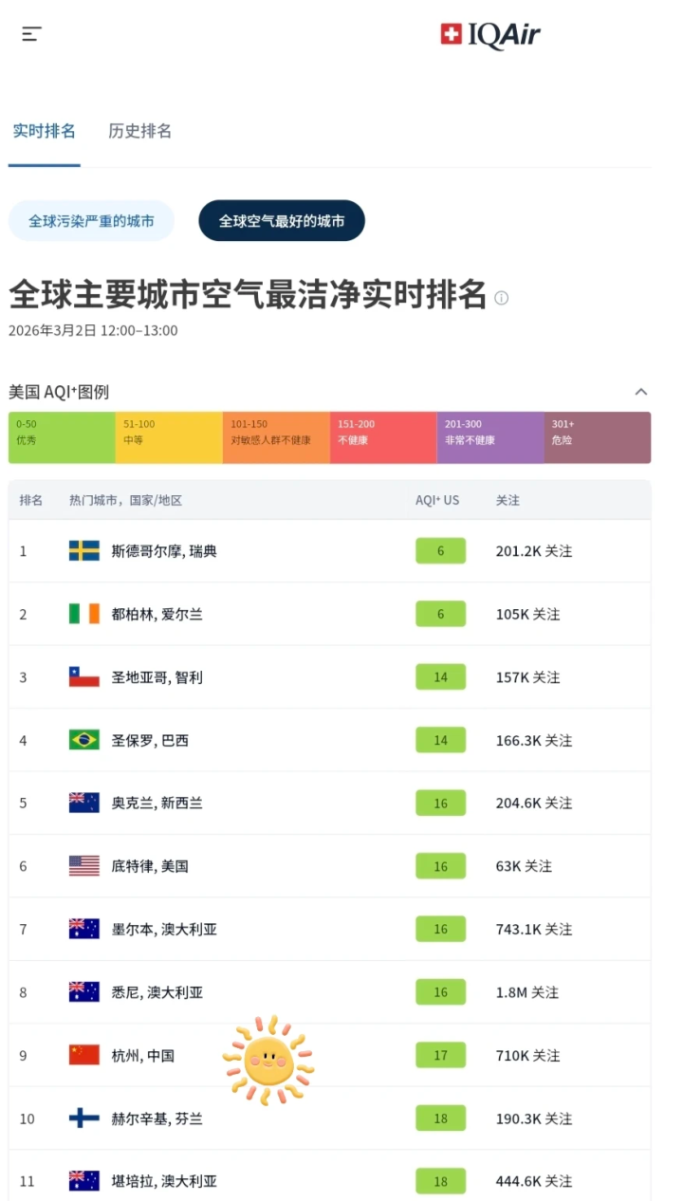Open 堪培拉, 澳大利亚 city link
The width and height of the screenshot is (683, 1201).
tap(164, 1182)
